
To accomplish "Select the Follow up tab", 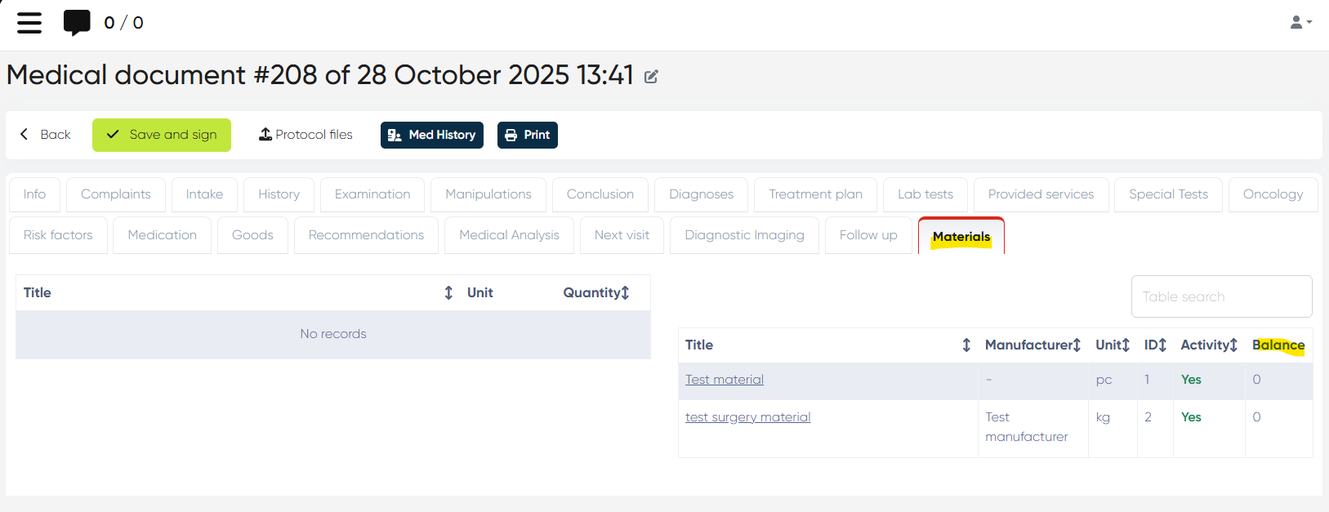I will pos(868,235).
